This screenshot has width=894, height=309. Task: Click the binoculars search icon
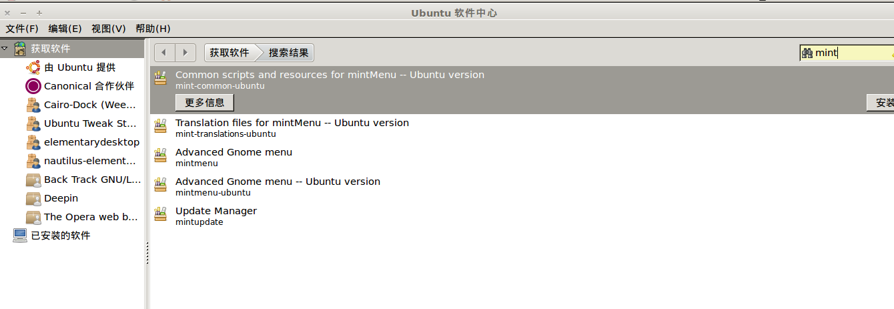[807, 53]
